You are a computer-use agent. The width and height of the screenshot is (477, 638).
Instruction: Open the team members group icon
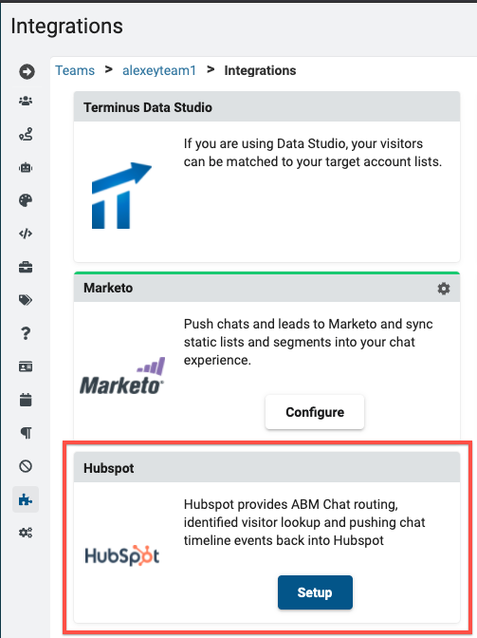coord(26,101)
